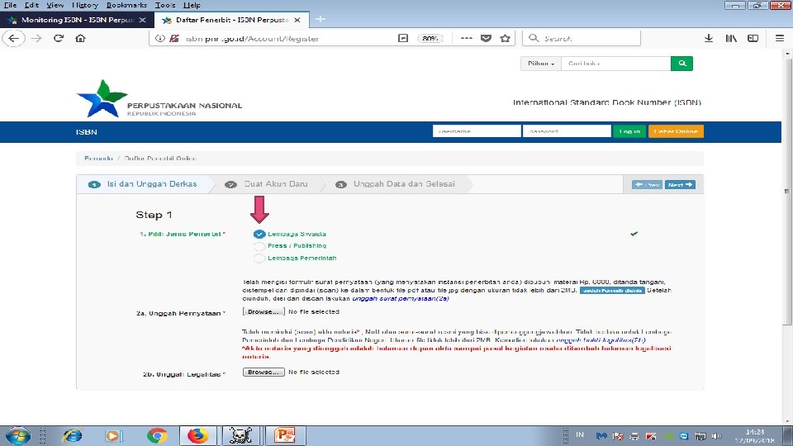
Task: Open the Pocket save icon
Action: (x=486, y=38)
